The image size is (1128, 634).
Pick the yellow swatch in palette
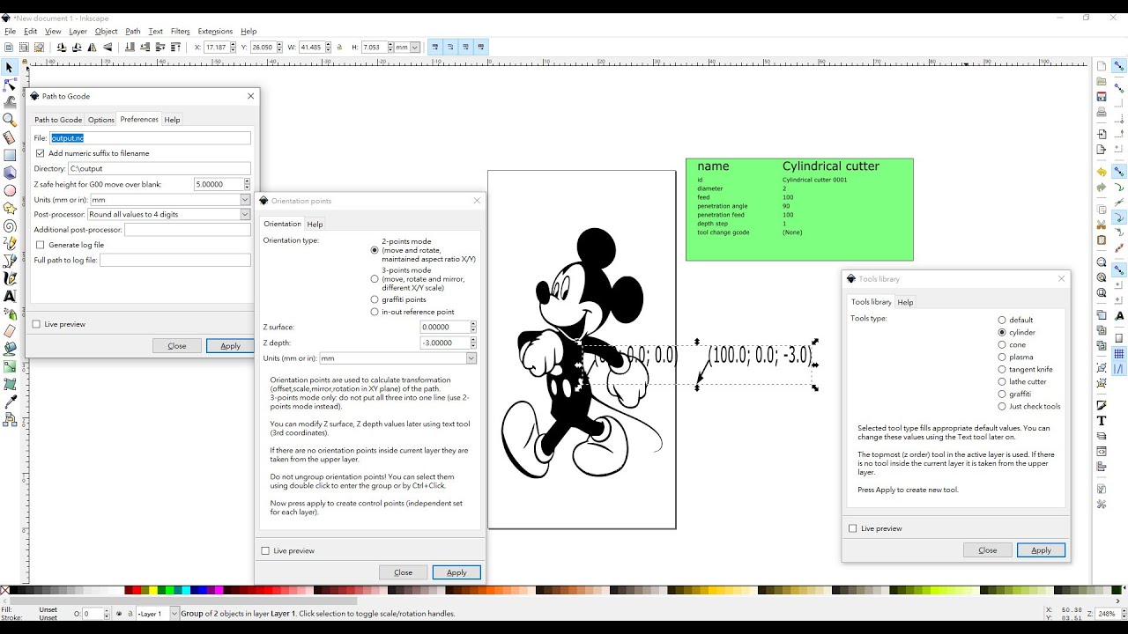pyautogui.click(x=153, y=591)
